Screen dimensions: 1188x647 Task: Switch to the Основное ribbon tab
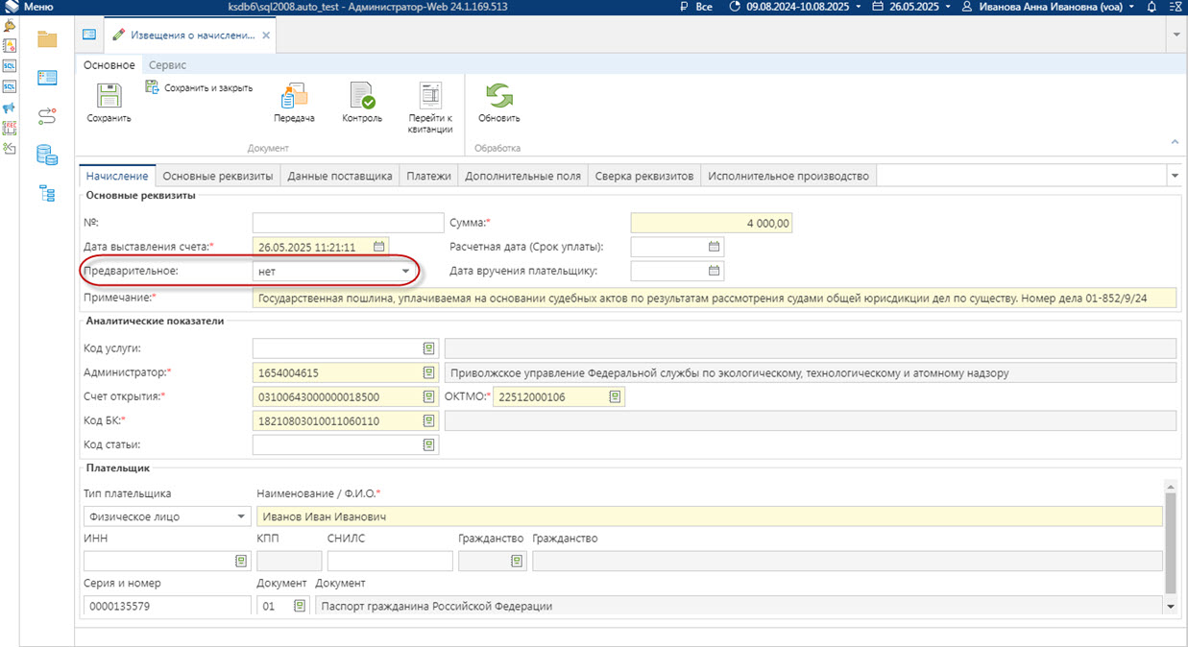point(109,64)
